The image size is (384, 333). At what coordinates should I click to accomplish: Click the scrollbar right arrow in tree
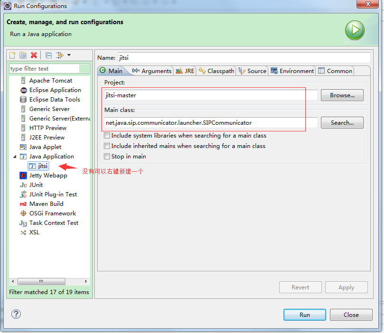pyautogui.click(x=86, y=281)
